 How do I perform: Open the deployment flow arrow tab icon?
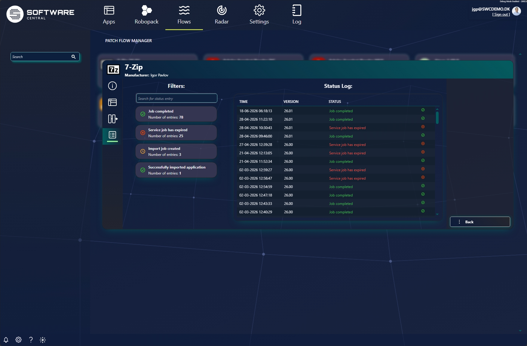[112, 119]
